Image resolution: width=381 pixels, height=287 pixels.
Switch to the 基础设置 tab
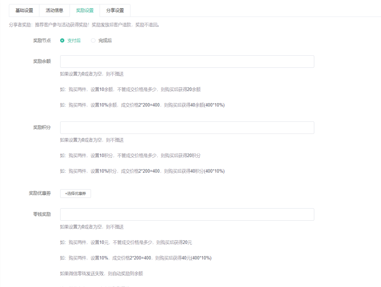(x=24, y=11)
